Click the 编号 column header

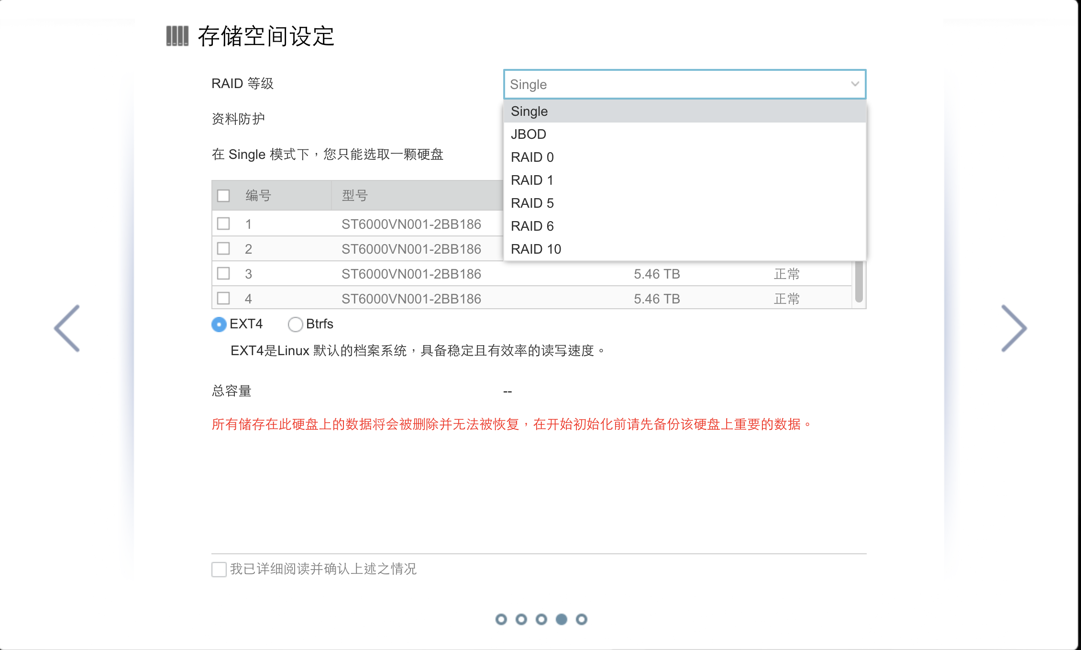(258, 196)
